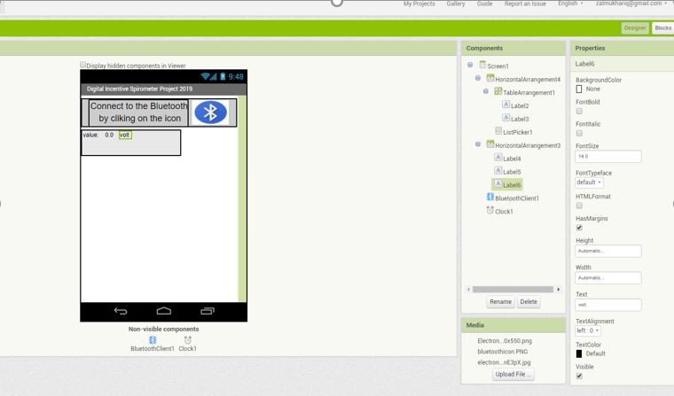Click the highlighted Label6 component icon
Image resolution: width=674 pixels, height=396 pixels.
point(498,184)
